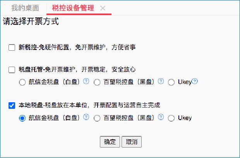240x158 pixels.
Task: Select Ukey radio under 税盘托管
Action: (171, 82)
